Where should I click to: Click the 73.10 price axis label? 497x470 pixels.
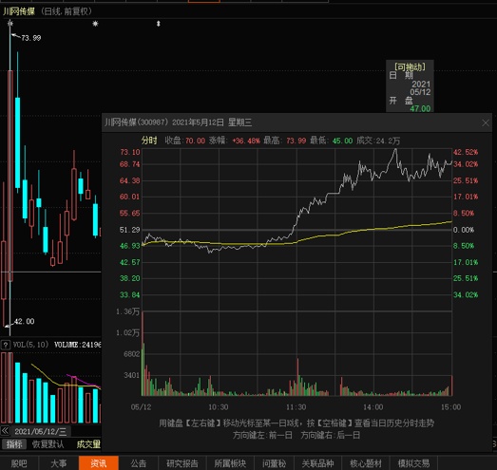[x=129, y=152]
